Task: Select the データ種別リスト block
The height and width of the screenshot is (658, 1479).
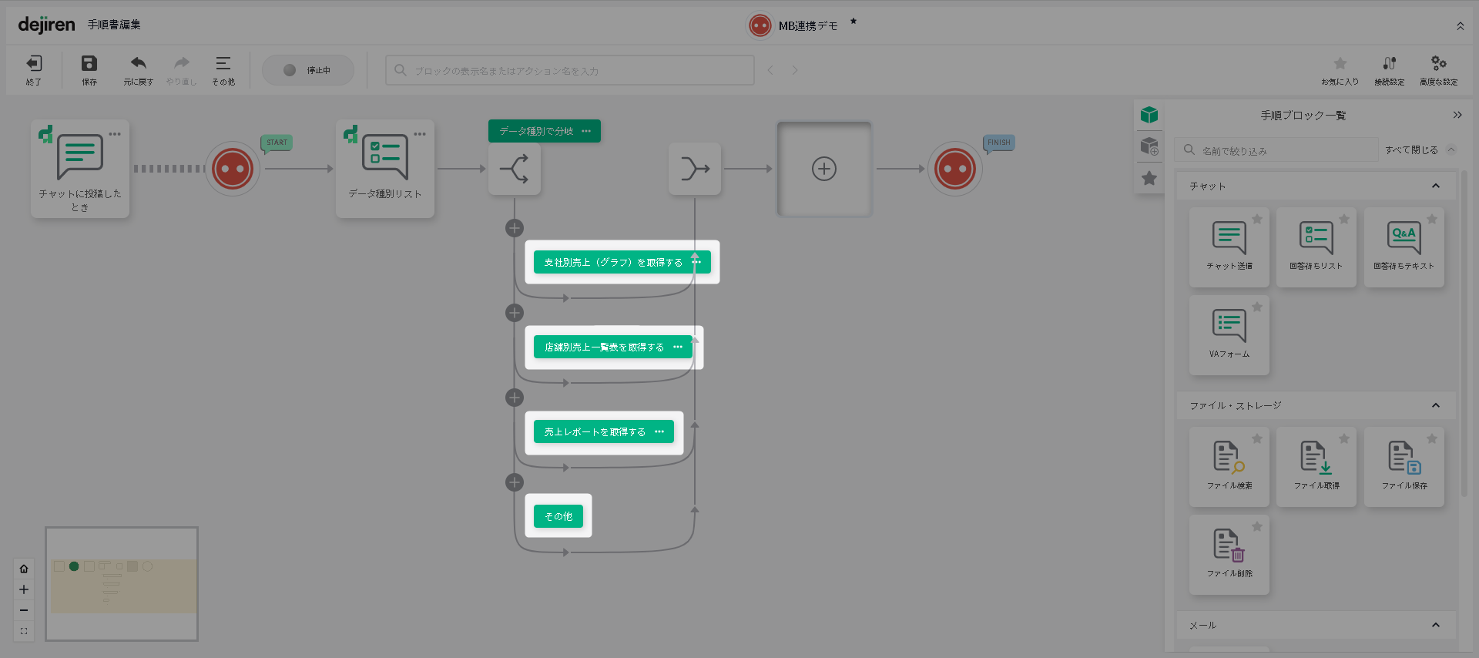Action: [x=385, y=169]
